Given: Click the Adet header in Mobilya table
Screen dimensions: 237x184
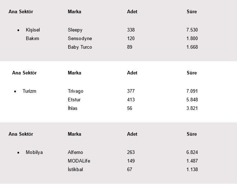Looking at the screenshot, I should point(132,134).
